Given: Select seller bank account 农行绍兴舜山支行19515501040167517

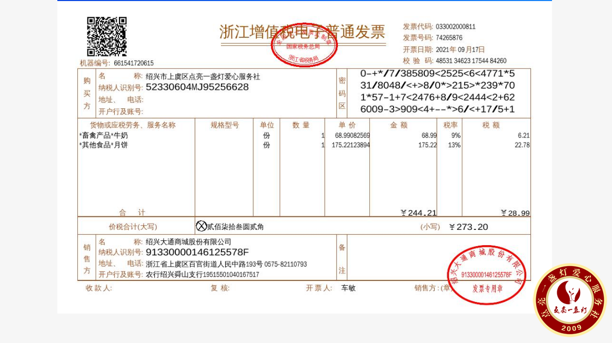Looking at the screenshot, I should (202, 275).
